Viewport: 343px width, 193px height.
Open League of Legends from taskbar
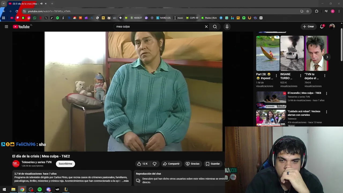(66, 190)
